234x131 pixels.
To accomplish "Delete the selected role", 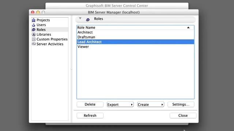I will 90,104.
